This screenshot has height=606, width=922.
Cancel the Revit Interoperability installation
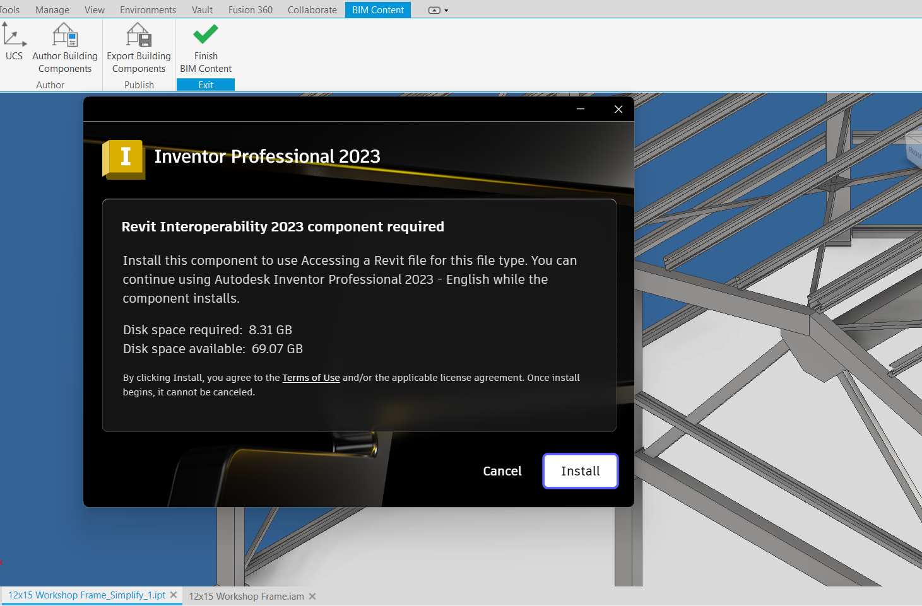pos(502,470)
